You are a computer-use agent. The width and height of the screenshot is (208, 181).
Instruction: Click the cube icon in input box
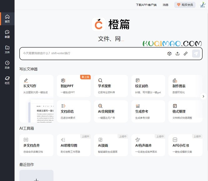point(169,54)
